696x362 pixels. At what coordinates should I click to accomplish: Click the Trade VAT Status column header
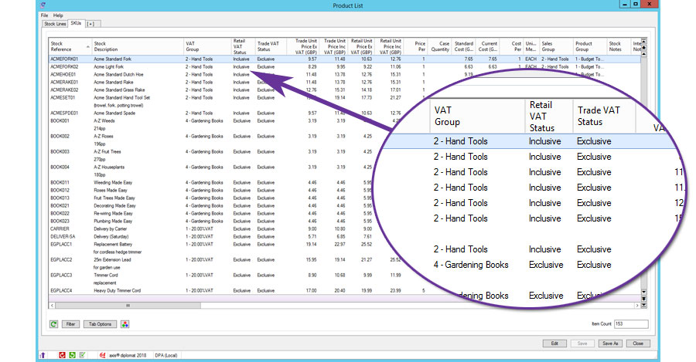pos(271,46)
